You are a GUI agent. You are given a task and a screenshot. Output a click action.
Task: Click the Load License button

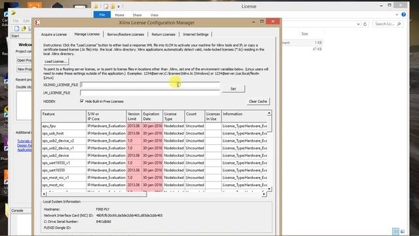(x=56, y=62)
